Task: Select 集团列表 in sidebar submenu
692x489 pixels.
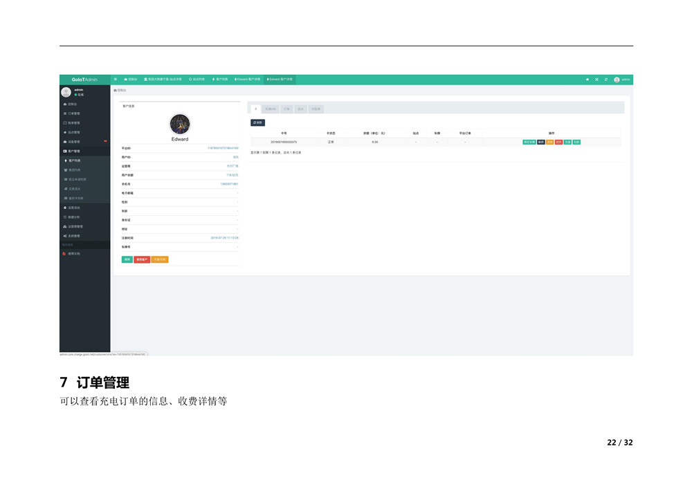Action: click(x=74, y=170)
